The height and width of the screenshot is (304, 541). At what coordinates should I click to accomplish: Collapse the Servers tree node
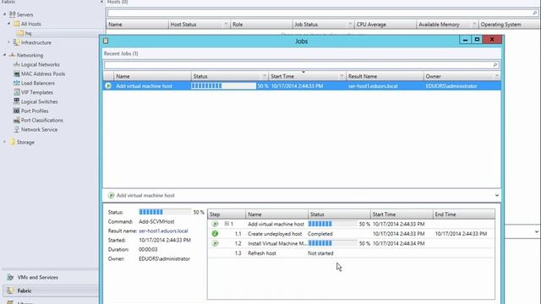point(4,14)
